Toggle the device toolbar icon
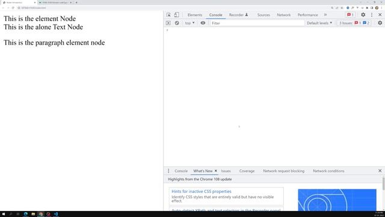The image size is (385, 217). pos(176,14)
